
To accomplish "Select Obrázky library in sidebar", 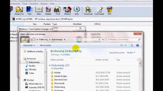I will tap(31, 70).
